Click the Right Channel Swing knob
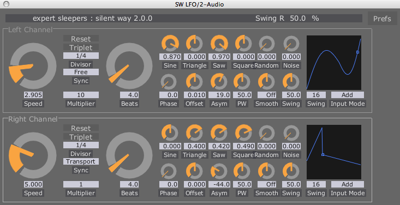The width and height of the screenshot is (400, 205). 291,171
